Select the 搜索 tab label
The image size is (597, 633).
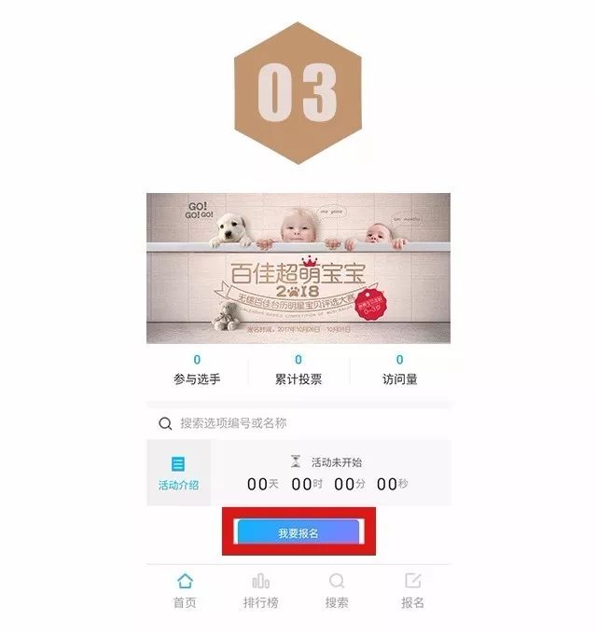point(337,603)
